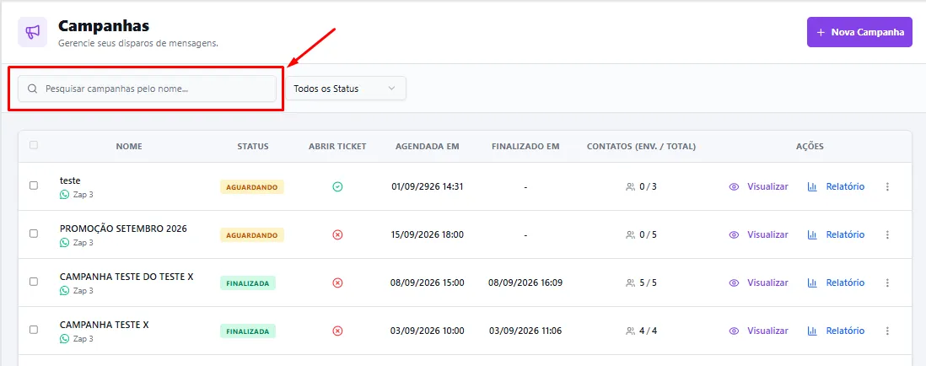Screen dimensions: 926x366
Task: Click the magnifier icon in search box
Action: (33, 89)
